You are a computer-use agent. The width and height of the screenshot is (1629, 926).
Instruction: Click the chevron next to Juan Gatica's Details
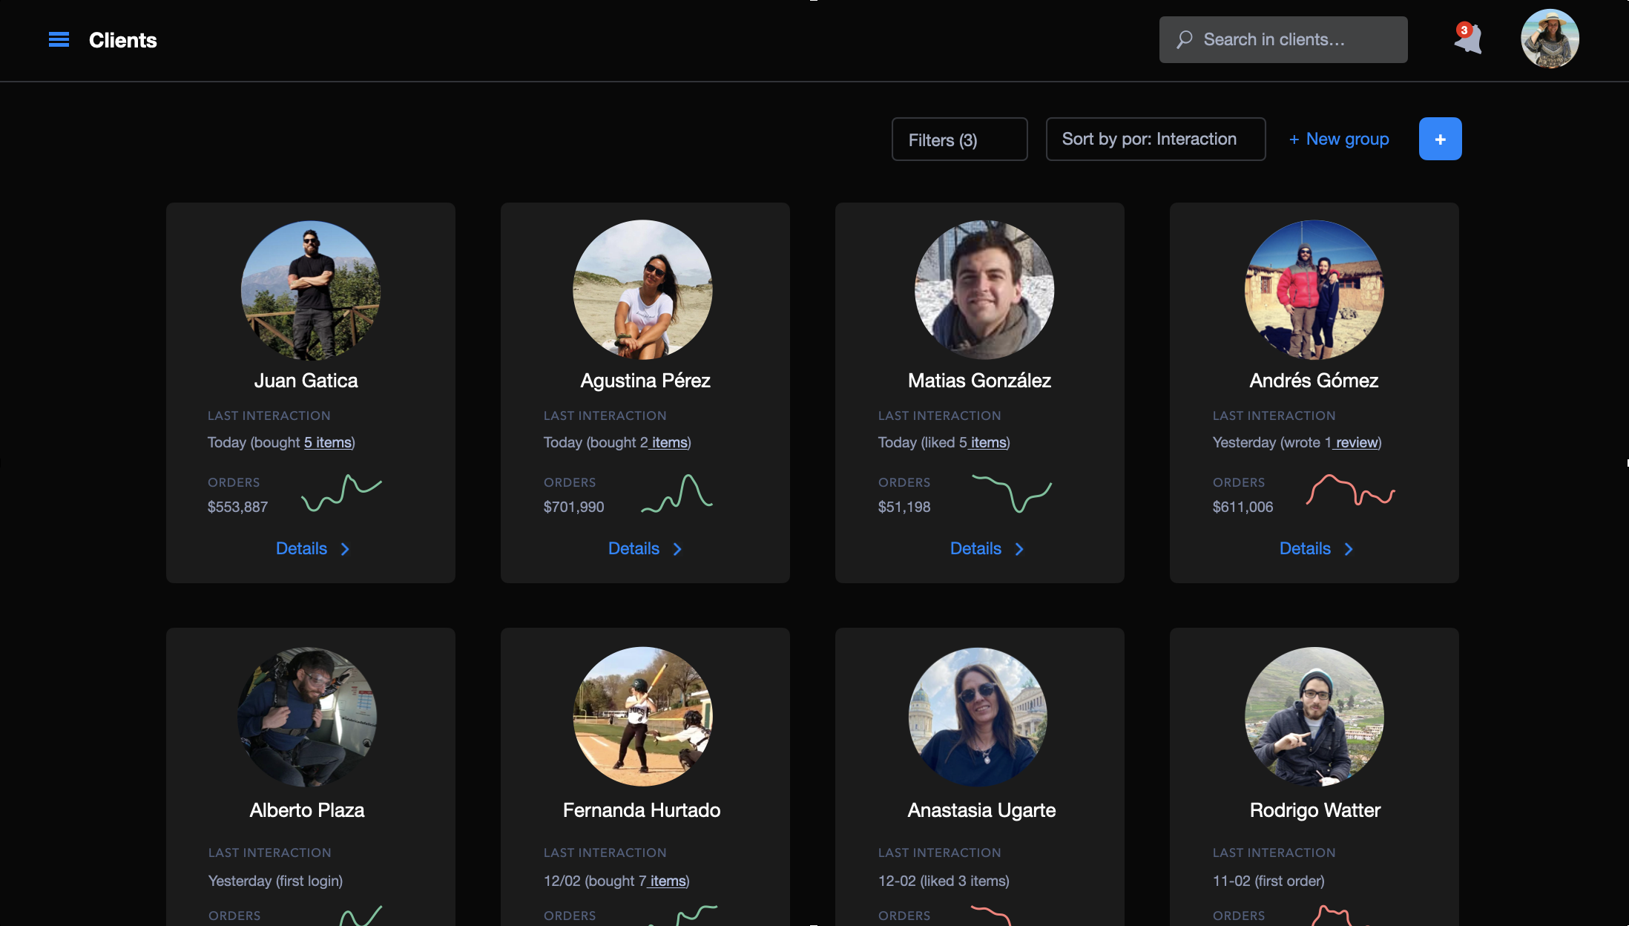click(x=345, y=549)
